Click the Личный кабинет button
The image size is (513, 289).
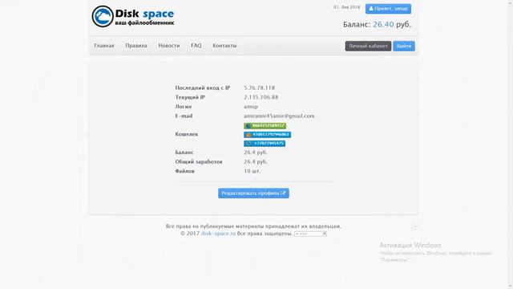368,47
